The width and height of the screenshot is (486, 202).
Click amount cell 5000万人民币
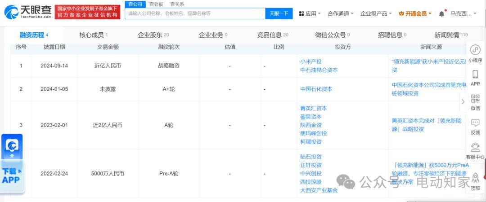108,174
